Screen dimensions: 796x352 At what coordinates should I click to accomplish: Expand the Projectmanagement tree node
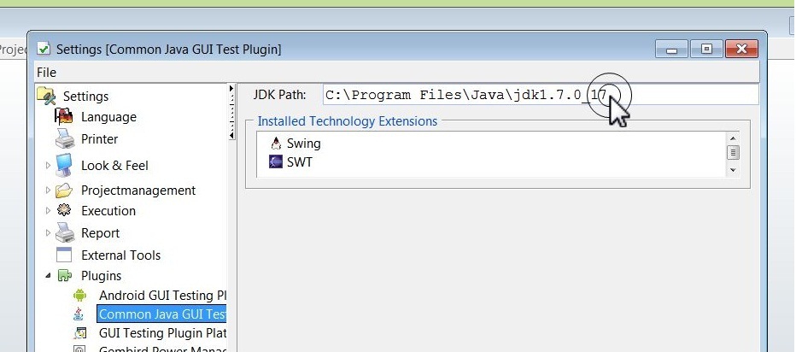48,191
